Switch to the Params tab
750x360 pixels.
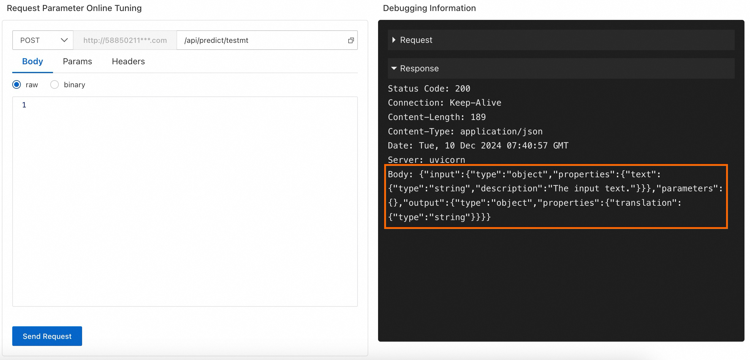click(x=77, y=61)
